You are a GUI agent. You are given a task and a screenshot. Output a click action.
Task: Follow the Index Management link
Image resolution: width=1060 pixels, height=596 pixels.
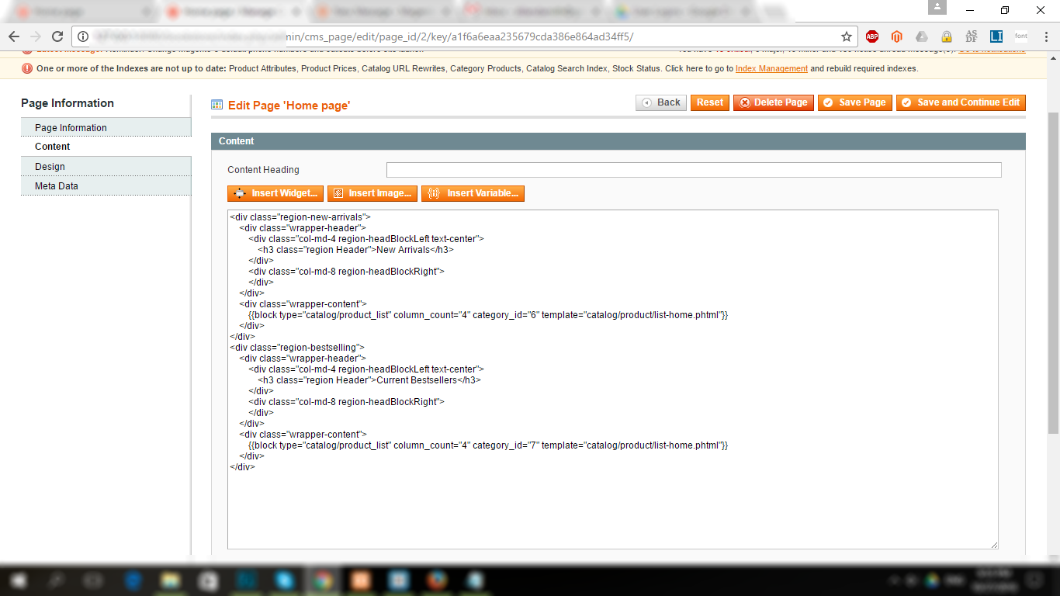(771, 68)
